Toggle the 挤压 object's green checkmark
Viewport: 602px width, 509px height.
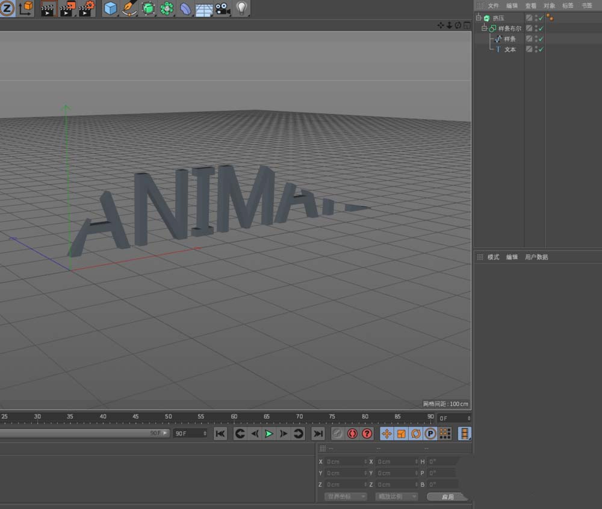541,18
